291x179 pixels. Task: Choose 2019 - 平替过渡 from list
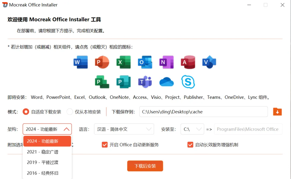pyautogui.click(x=47, y=163)
